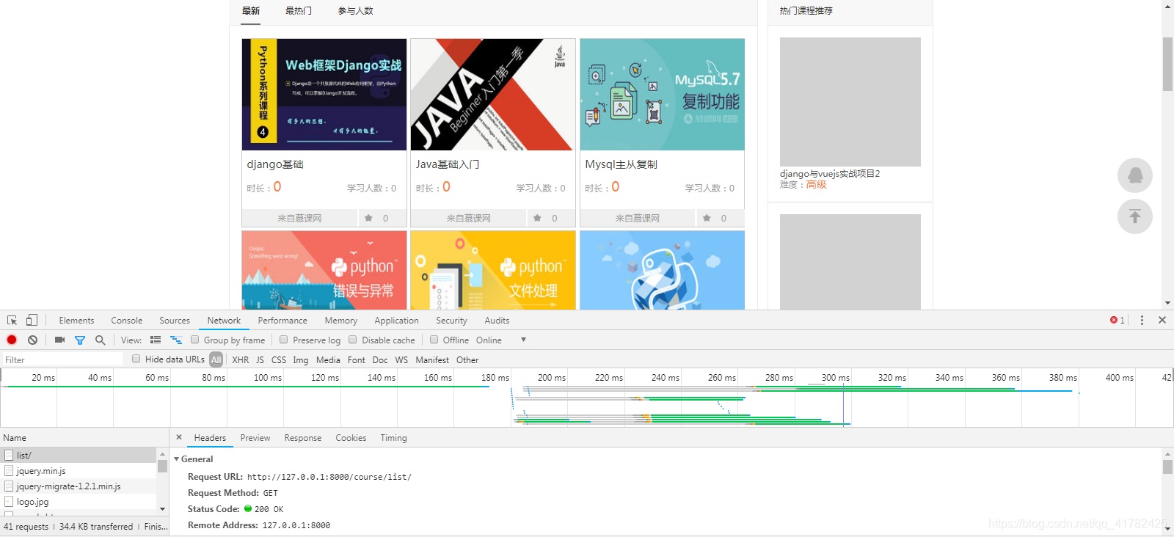Filter requests by JS type

pyautogui.click(x=260, y=360)
